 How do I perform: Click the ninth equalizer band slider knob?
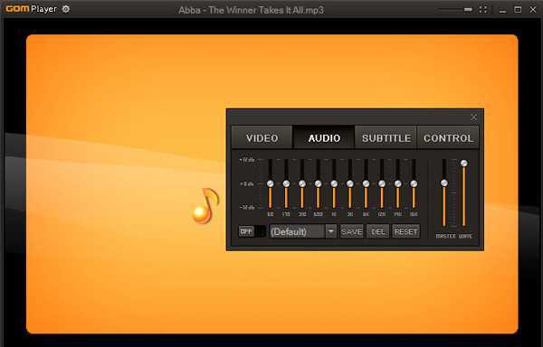pos(397,183)
